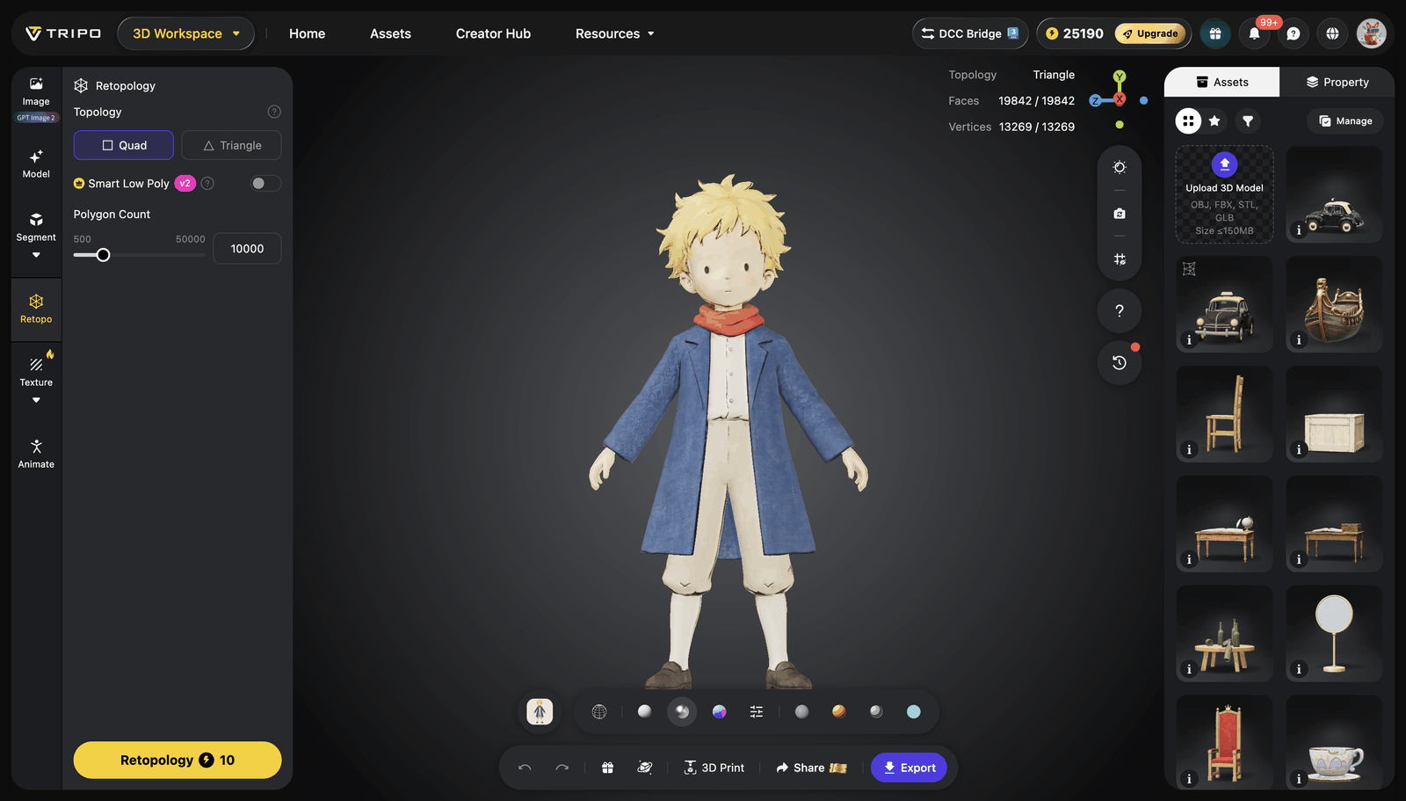Open the Texture tool in sidebar
This screenshot has width=1406, height=801.
pos(36,371)
